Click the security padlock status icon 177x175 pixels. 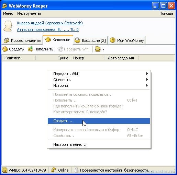(x=76, y=170)
